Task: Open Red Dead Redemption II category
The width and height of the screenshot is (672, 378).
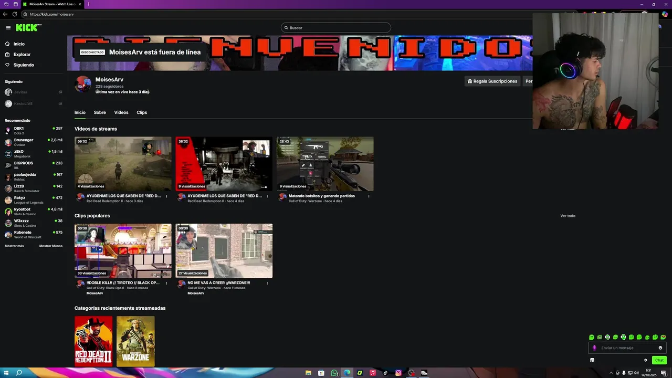Action: (x=93, y=341)
